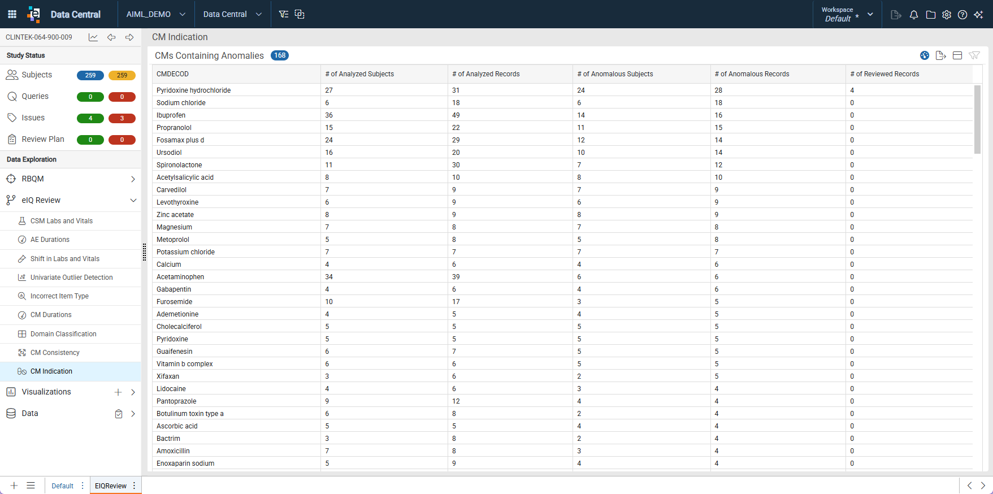The width and height of the screenshot is (993, 494).
Task: Open settings gear in top bar
Action: coord(947,15)
